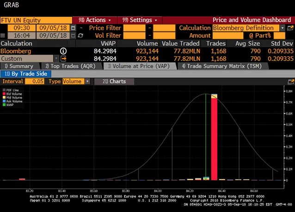Open the Type Volume dropdown
This screenshot has width=295, height=212.
pyautogui.click(x=87, y=81)
